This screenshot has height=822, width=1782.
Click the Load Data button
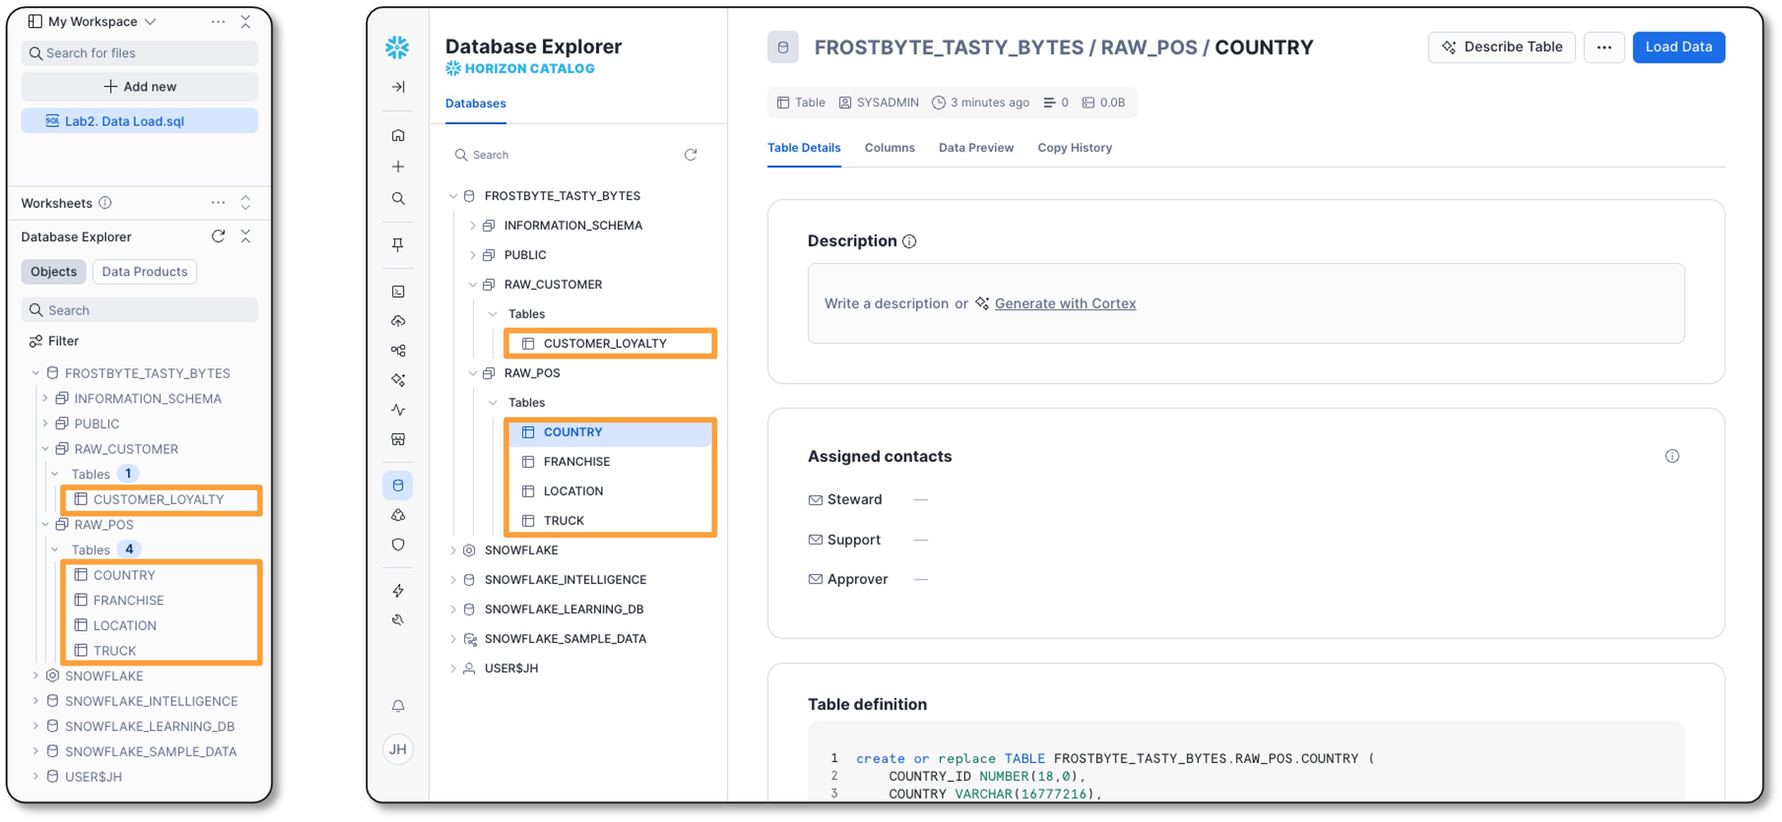tap(1678, 47)
